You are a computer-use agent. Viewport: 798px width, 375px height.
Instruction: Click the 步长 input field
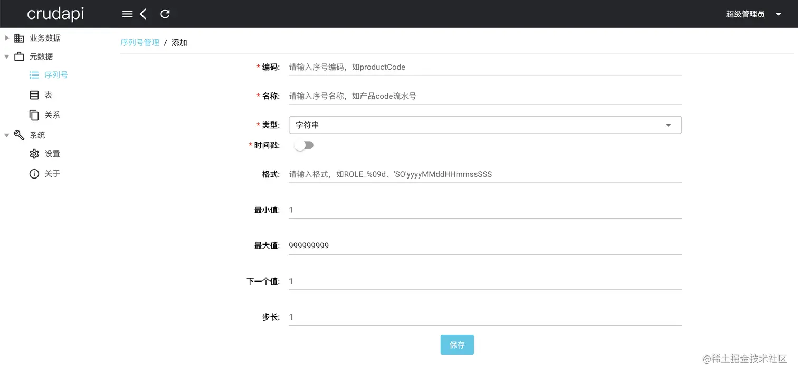(485, 317)
